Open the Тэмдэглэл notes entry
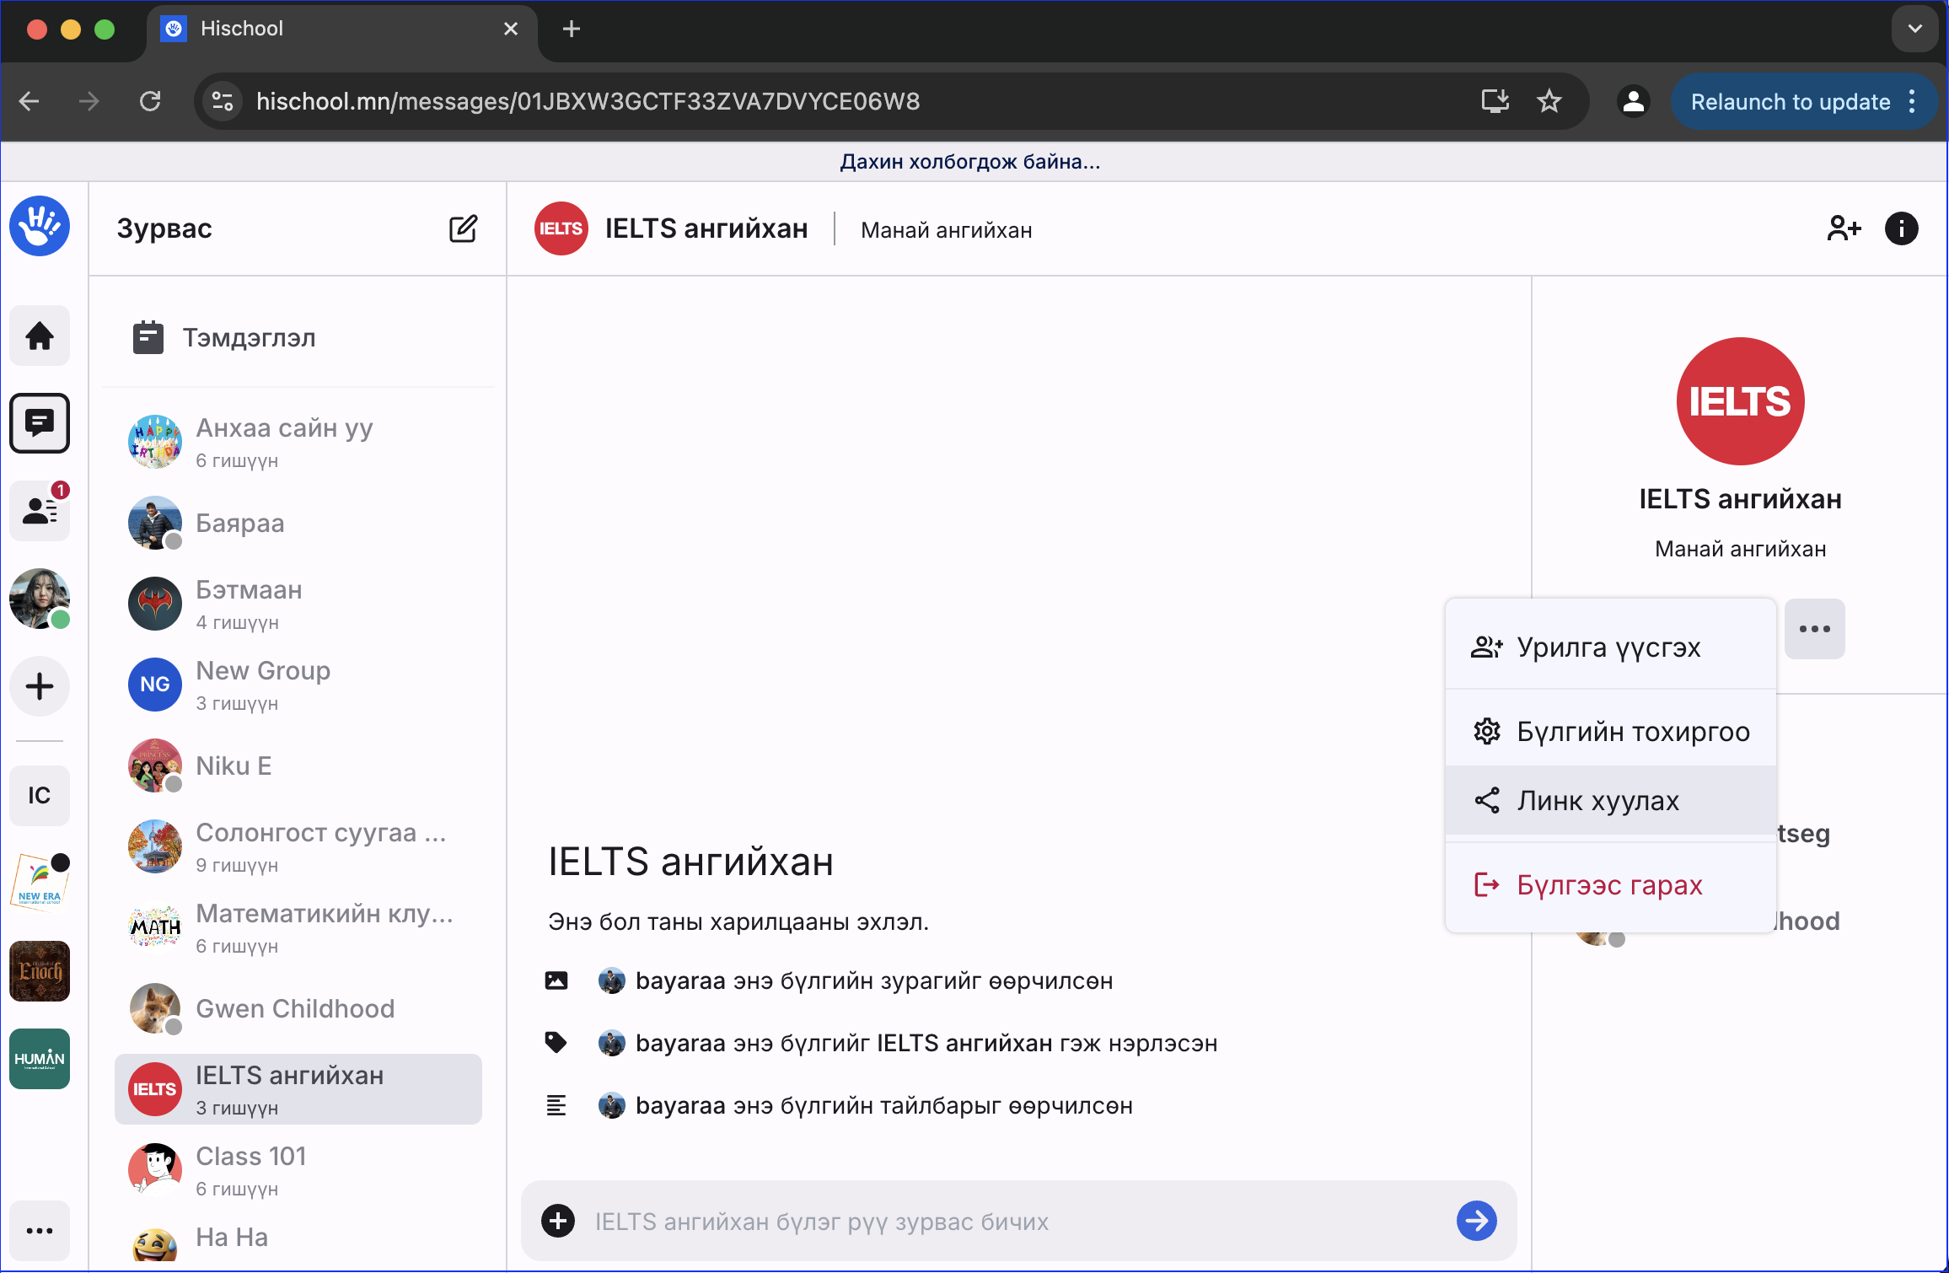The width and height of the screenshot is (1949, 1273). (x=250, y=338)
